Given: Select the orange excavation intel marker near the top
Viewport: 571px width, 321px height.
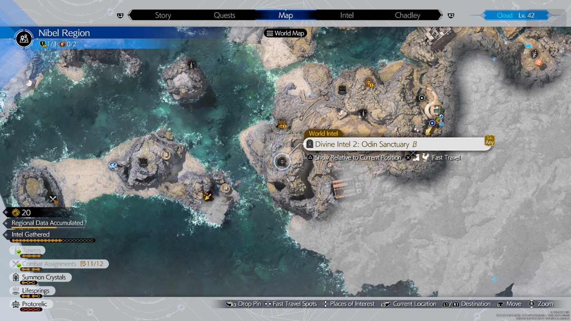Looking at the screenshot, I should click(369, 84).
